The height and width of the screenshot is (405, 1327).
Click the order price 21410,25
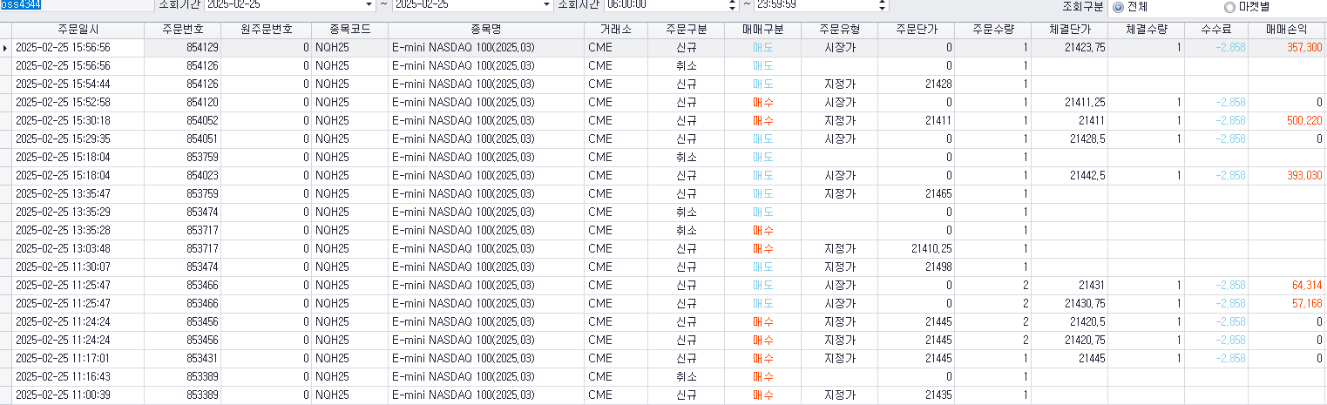(931, 249)
